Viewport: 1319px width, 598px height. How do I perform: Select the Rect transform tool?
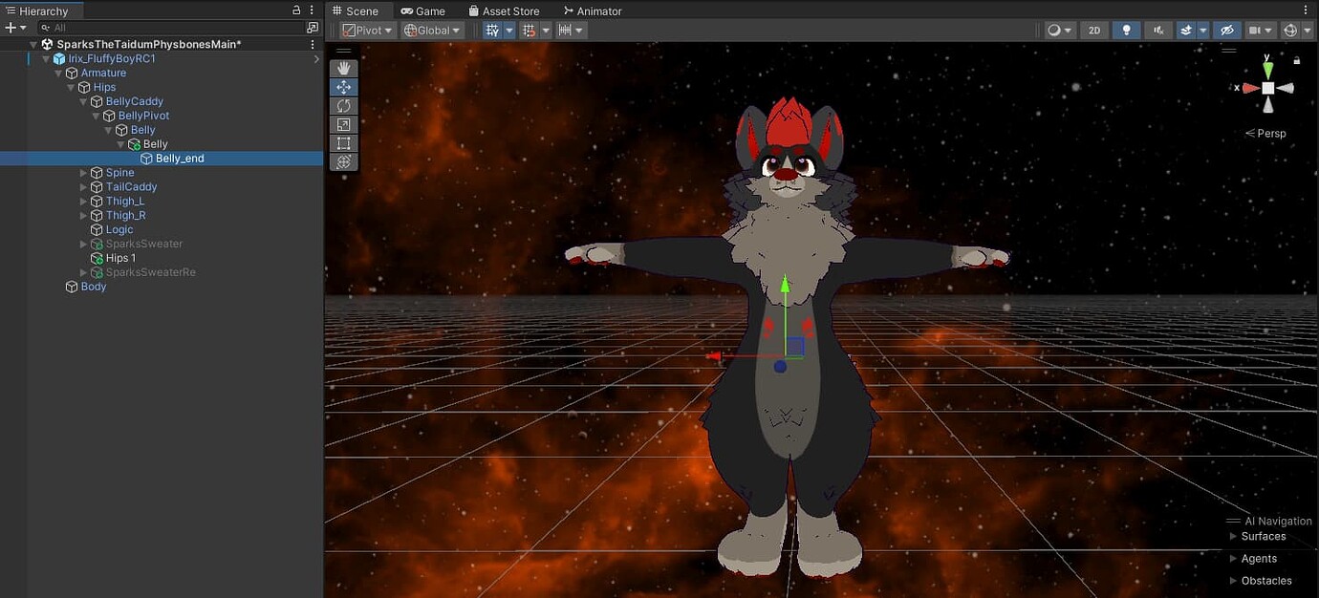point(344,143)
